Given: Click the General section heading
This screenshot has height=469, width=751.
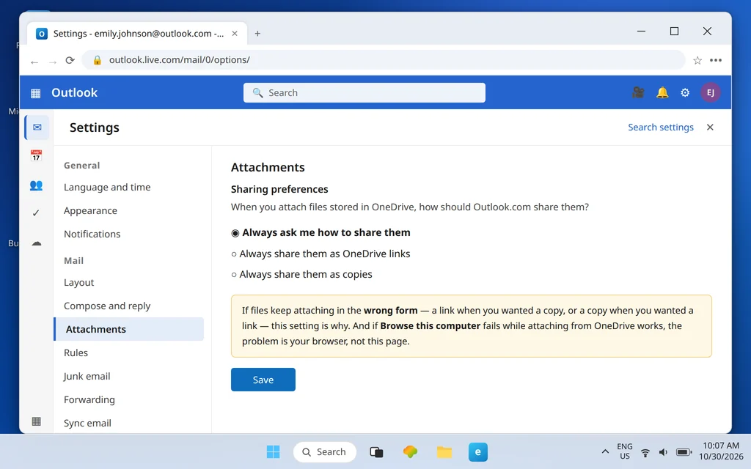Looking at the screenshot, I should 82,166.
